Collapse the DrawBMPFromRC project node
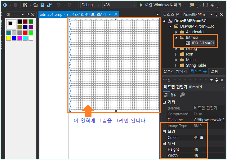 [x=164, y=21]
